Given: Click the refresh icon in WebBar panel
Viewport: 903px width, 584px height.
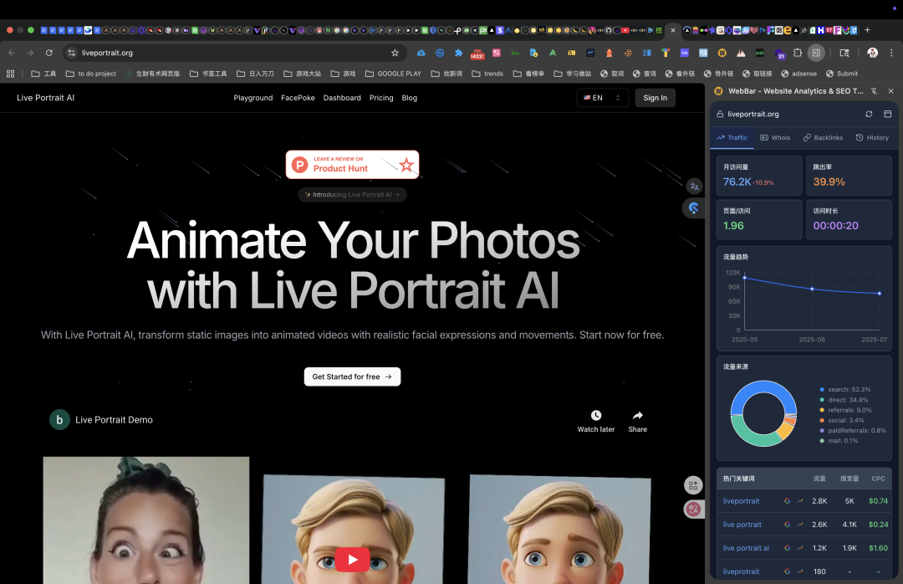Looking at the screenshot, I should click(x=869, y=114).
